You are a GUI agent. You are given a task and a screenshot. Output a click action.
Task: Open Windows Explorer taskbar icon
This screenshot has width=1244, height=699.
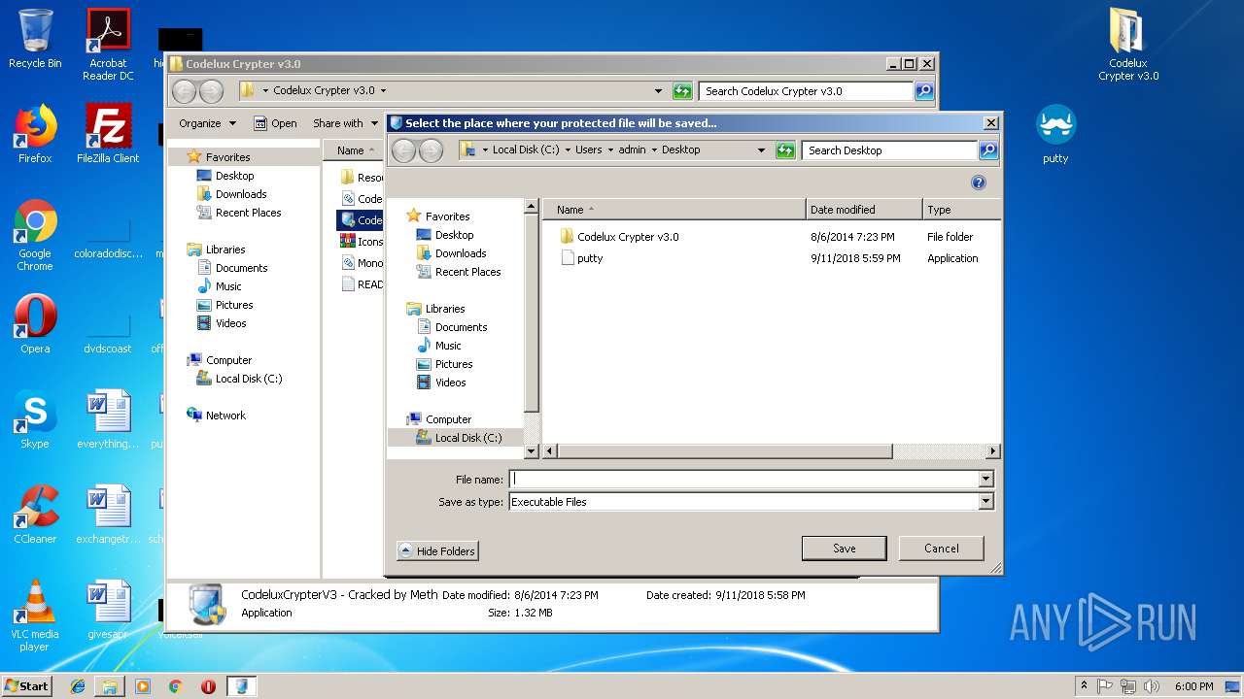point(110,685)
